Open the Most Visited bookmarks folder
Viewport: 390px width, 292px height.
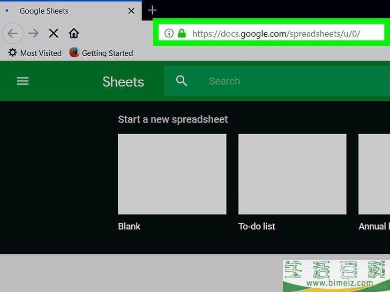pos(35,53)
